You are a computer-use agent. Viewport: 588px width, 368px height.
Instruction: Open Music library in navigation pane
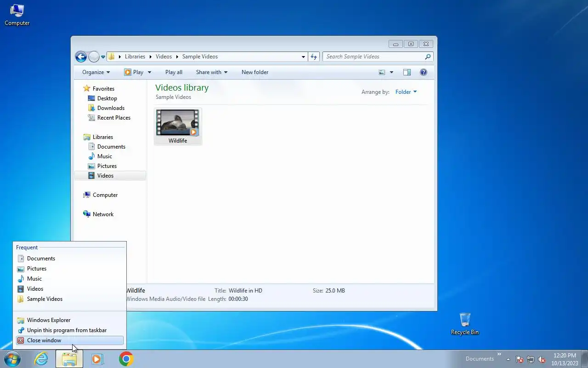click(105, 156)
